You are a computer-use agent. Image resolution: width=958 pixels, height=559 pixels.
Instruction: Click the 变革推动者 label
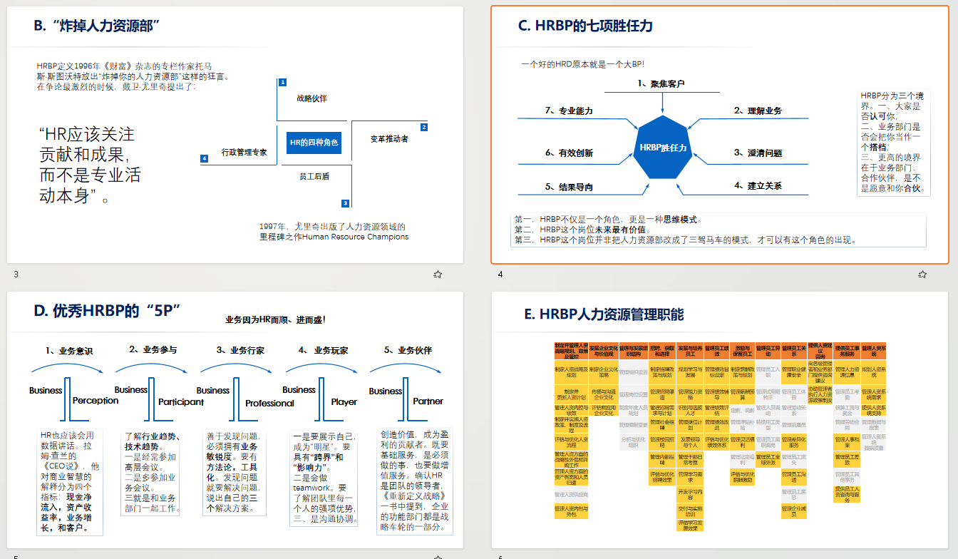tap(389, 139)
